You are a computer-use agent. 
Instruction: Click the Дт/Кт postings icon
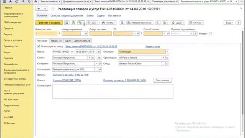click(x=158, y=23)
